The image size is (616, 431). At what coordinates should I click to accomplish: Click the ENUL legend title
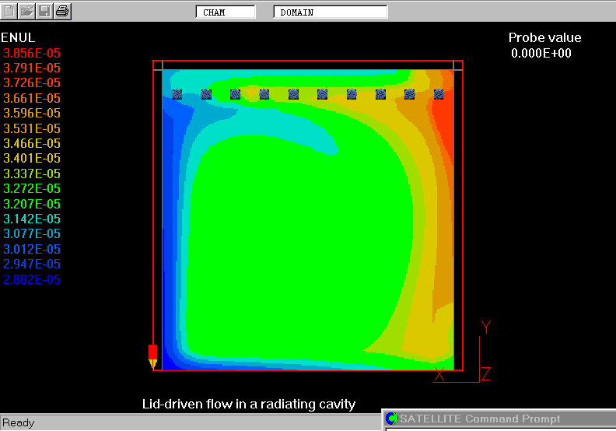18,37
